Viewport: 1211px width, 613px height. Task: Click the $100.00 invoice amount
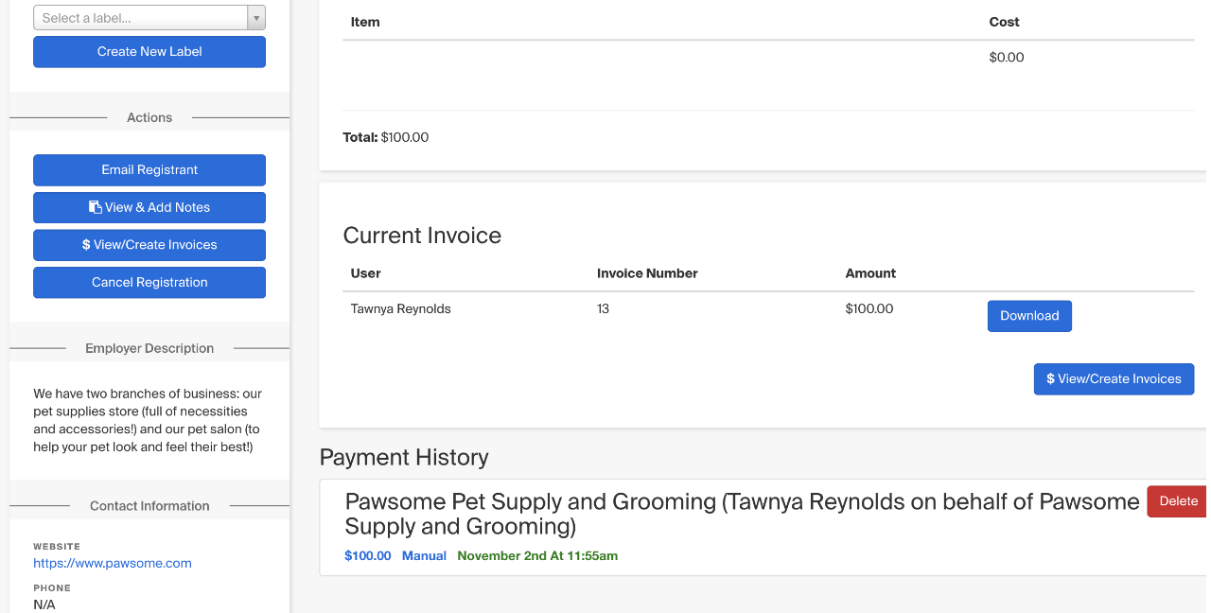(x=869, y=308)
